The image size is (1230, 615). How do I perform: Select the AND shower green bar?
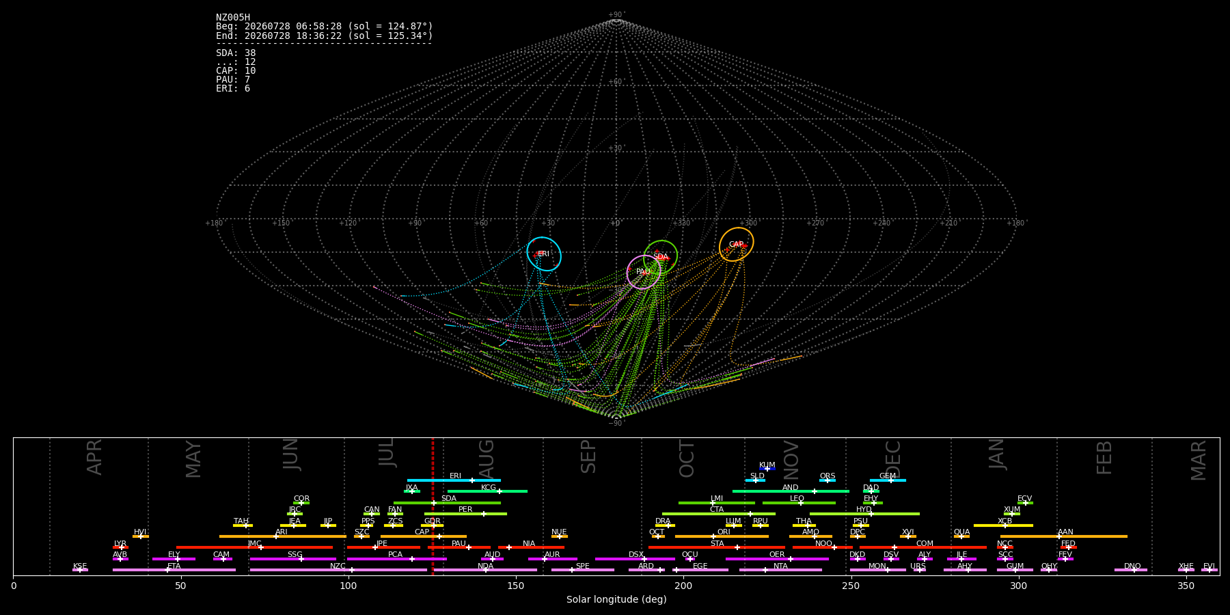pyautogui.click(x=791, y=491)
